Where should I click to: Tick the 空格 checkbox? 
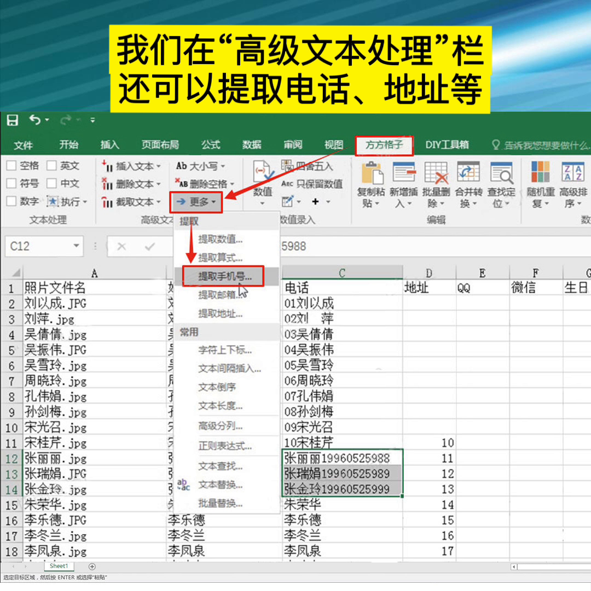click(x=11, y=165)
